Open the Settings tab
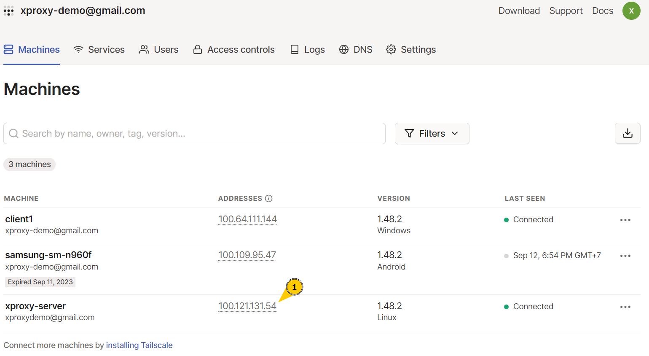This screenshot has width=649, height=356. (411, 49)
